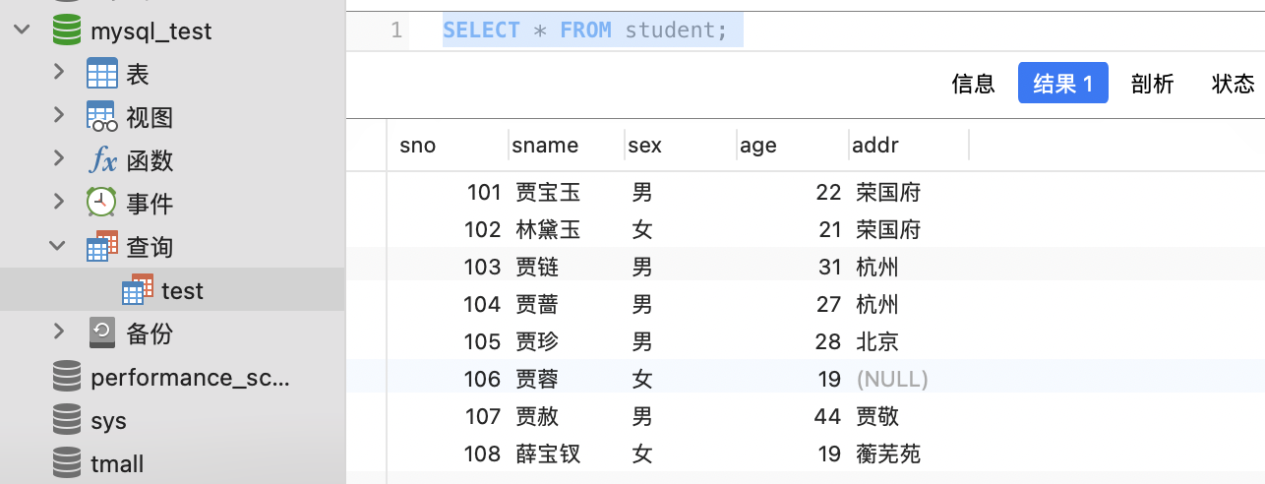Screen dimensions: 1265x484
Task: Click the mysql_test database icon
Action: (66, 30)
